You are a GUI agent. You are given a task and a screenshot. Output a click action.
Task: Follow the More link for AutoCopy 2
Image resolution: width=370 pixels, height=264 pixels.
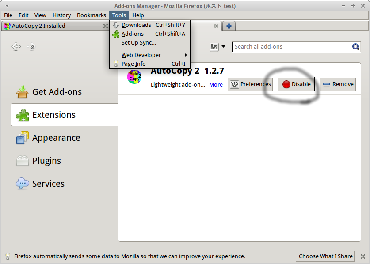tap(216, 84)
